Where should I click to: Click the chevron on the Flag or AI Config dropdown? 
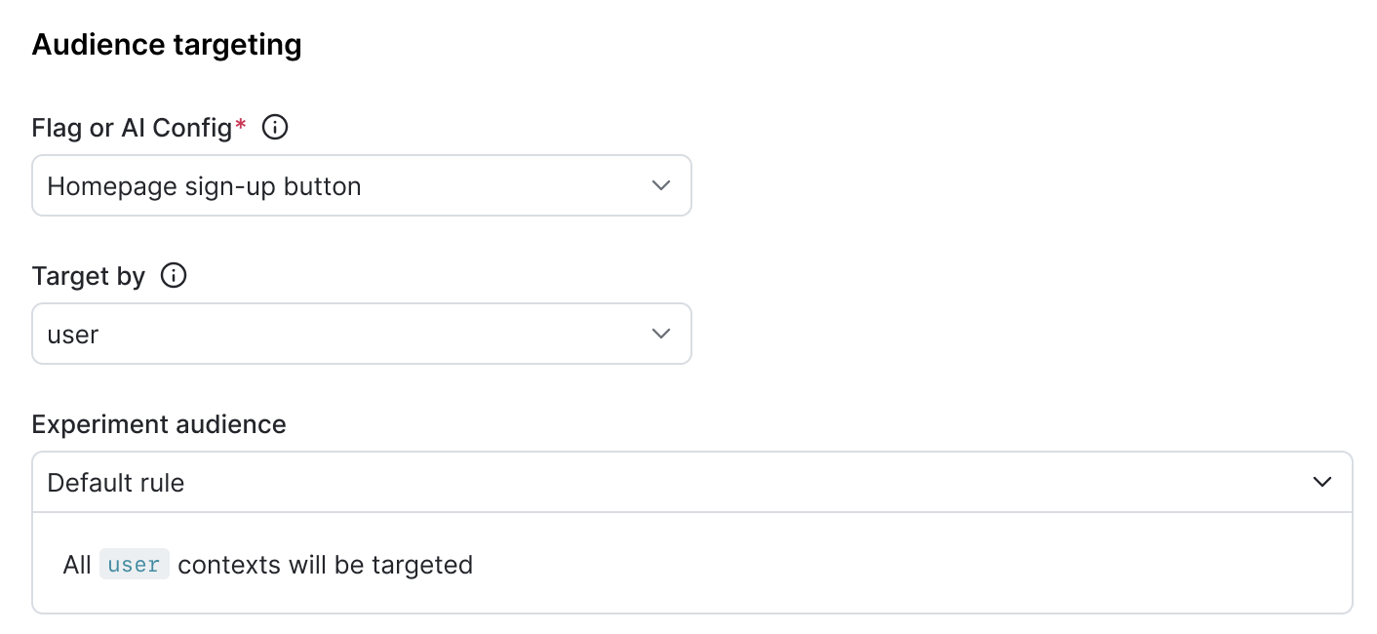[x=661, y=185]
